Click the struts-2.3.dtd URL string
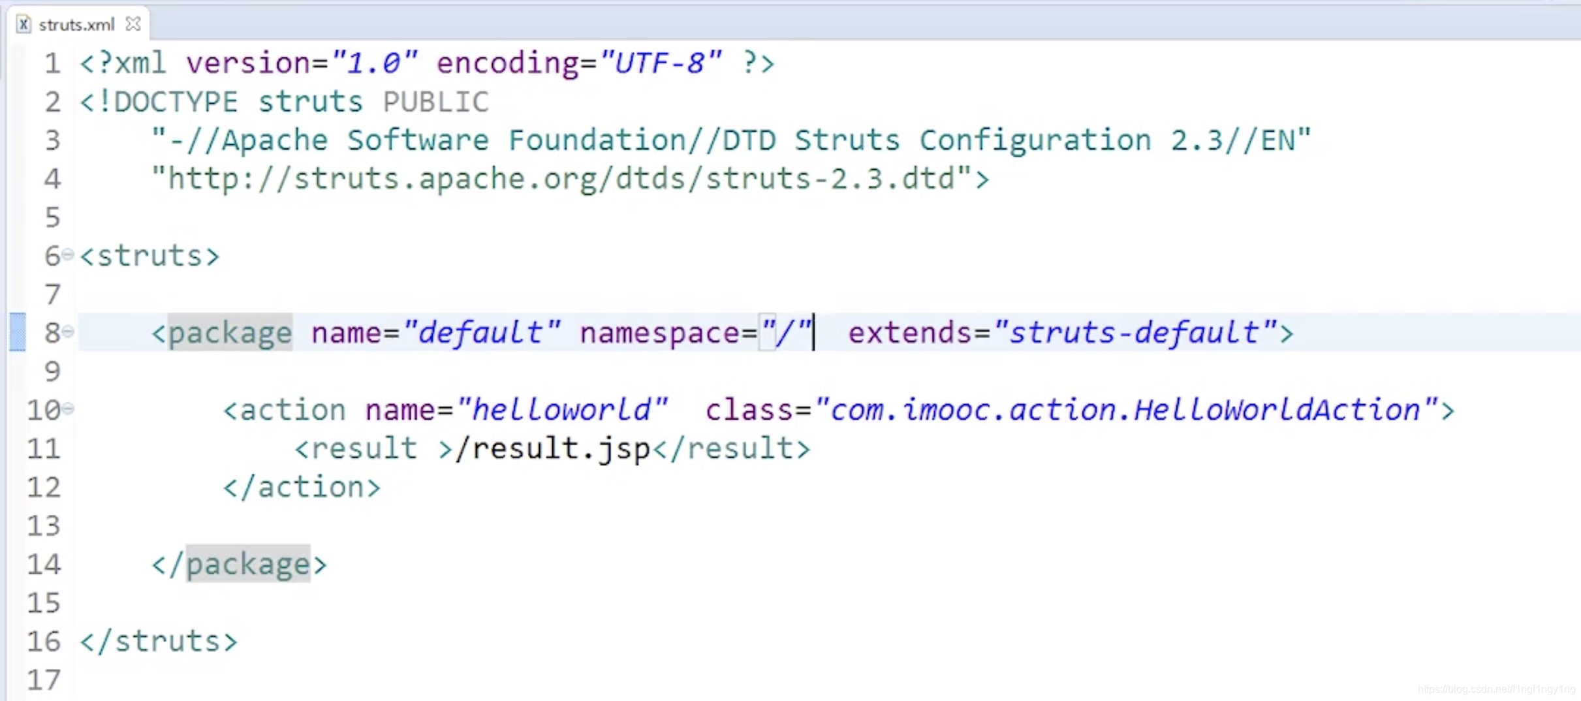 pos(561,179)
